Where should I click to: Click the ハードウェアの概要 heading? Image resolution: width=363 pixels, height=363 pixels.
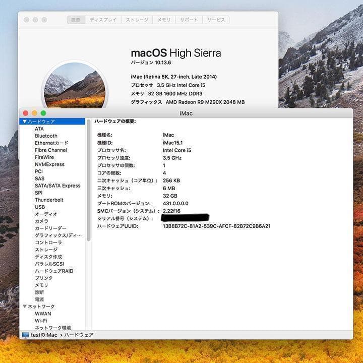point(115,122)
